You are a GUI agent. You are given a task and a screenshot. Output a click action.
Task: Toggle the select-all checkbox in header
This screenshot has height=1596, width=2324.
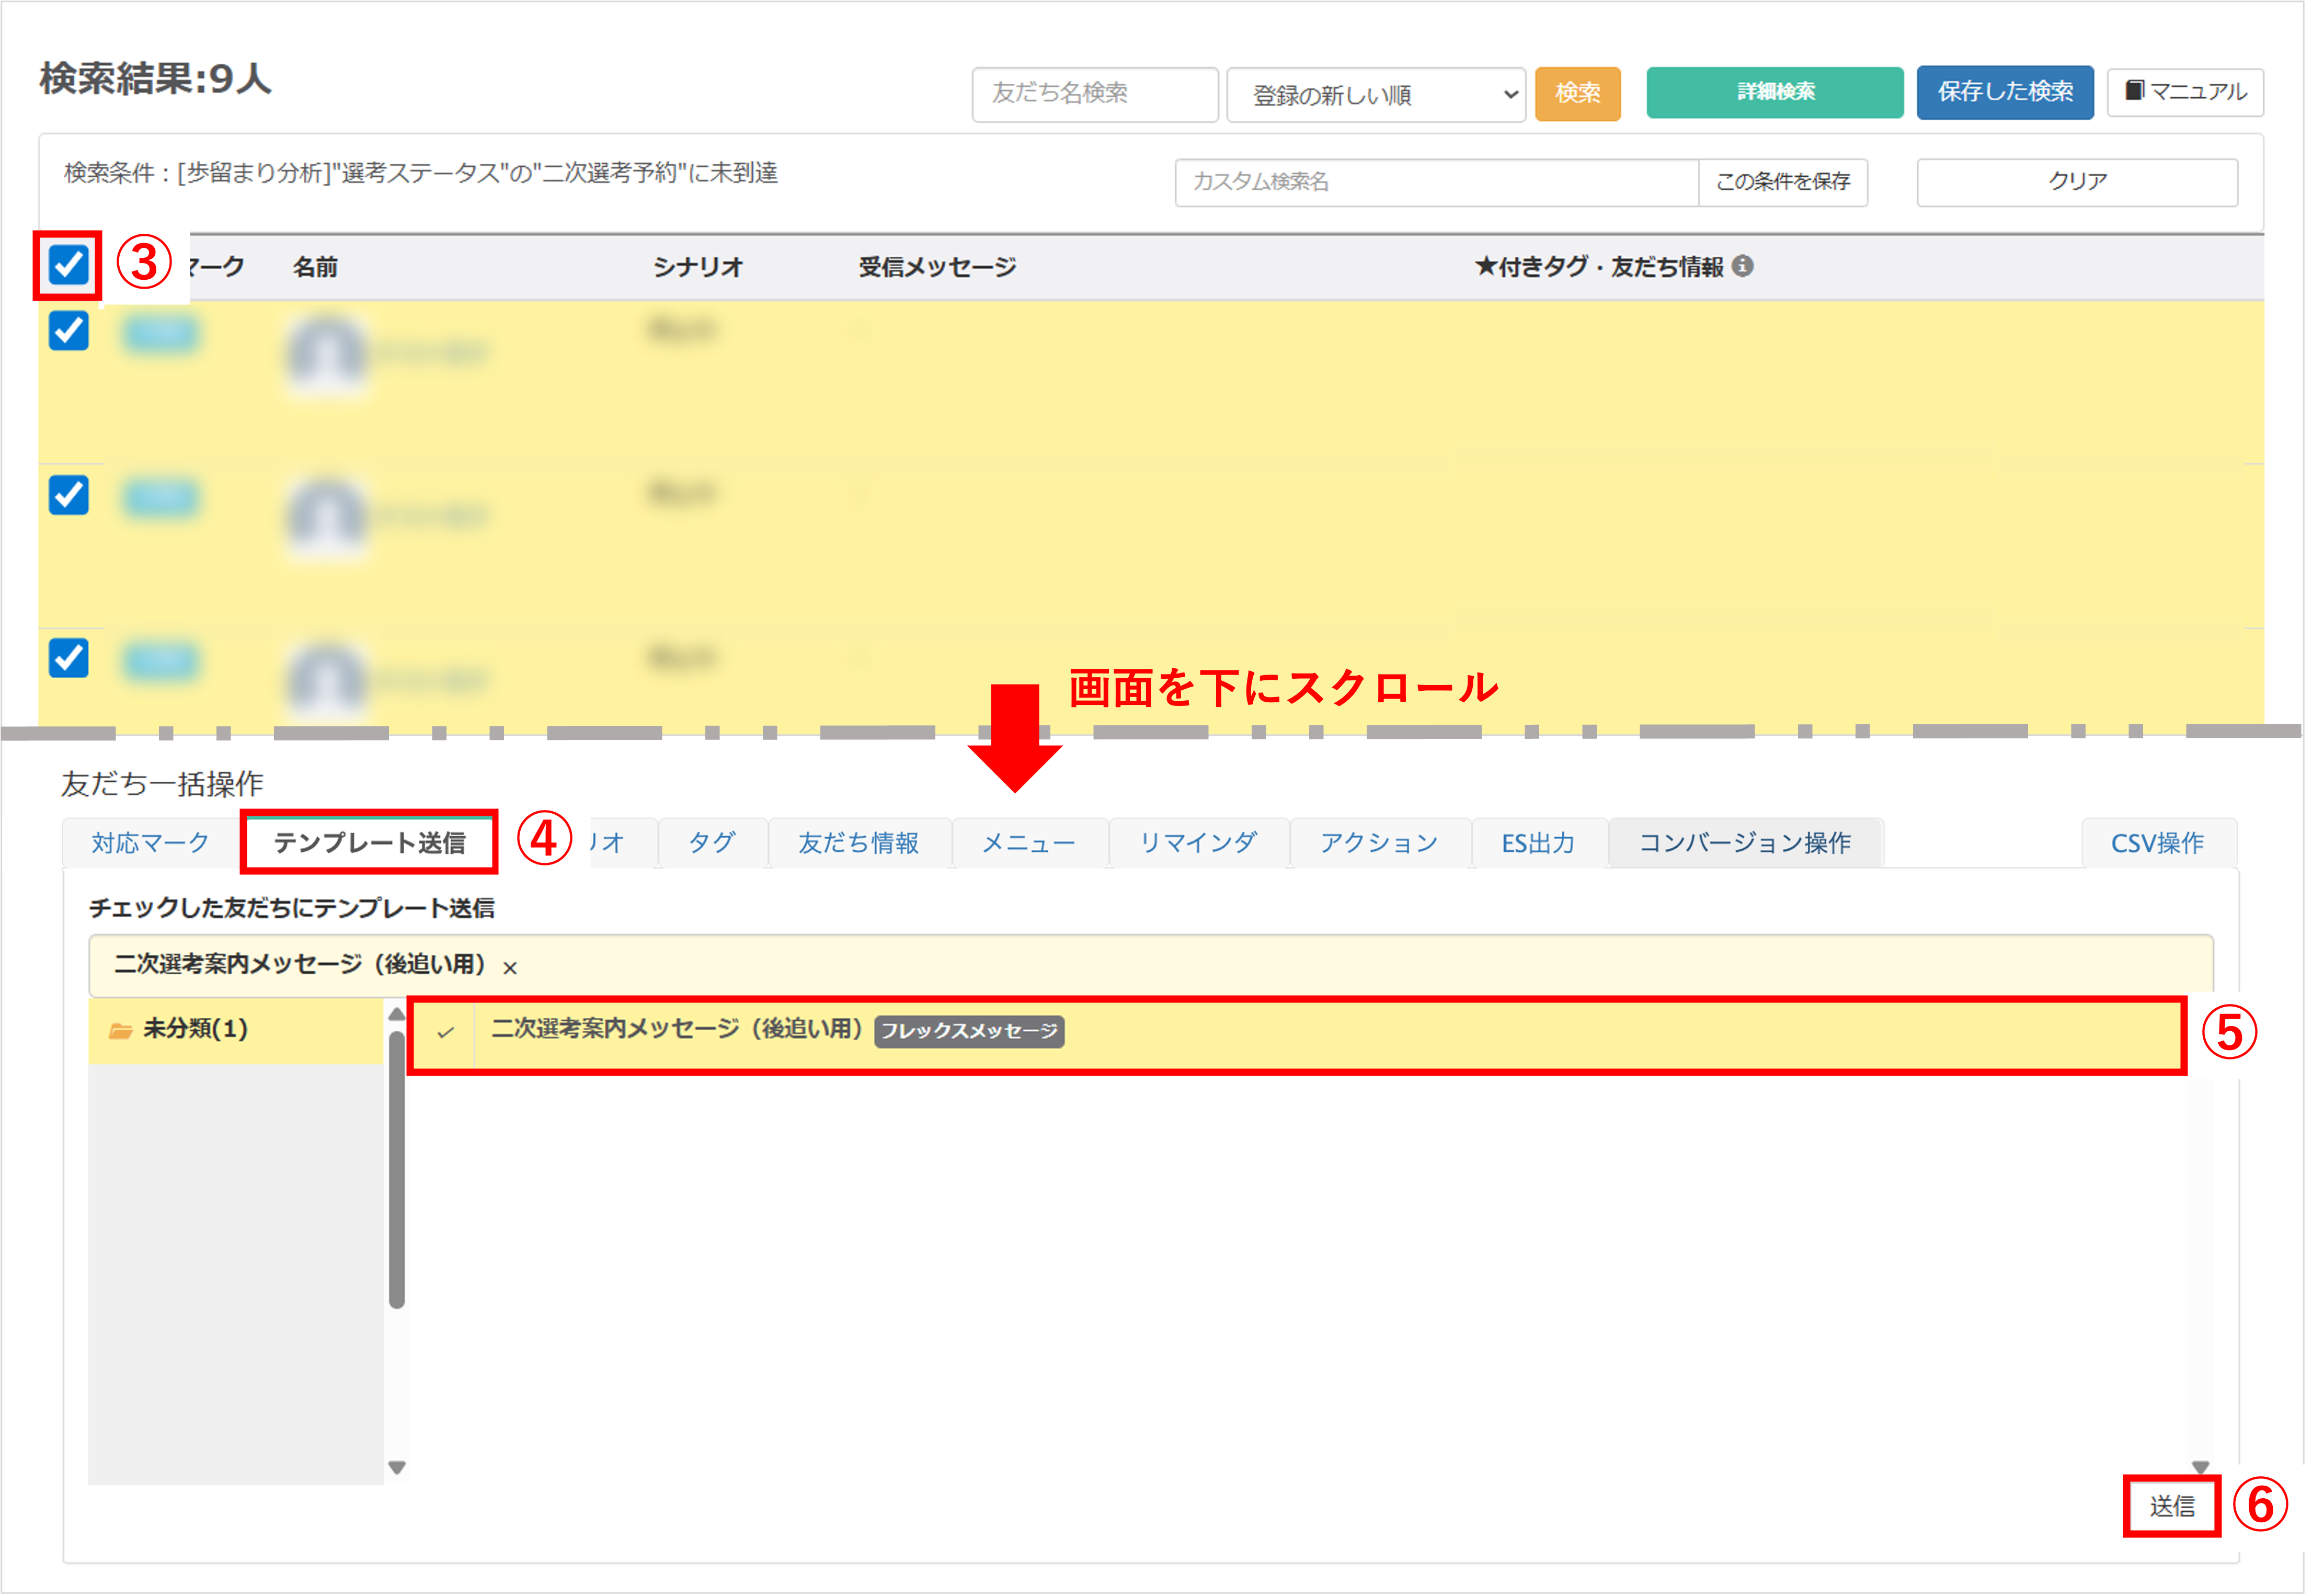coord(69,266)
